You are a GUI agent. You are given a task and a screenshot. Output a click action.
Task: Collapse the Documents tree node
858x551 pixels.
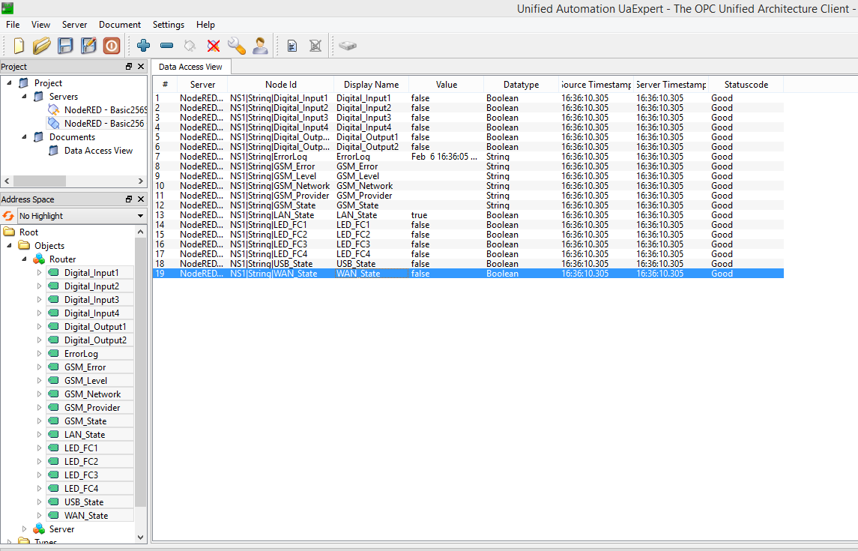click(x=24, y=136)
